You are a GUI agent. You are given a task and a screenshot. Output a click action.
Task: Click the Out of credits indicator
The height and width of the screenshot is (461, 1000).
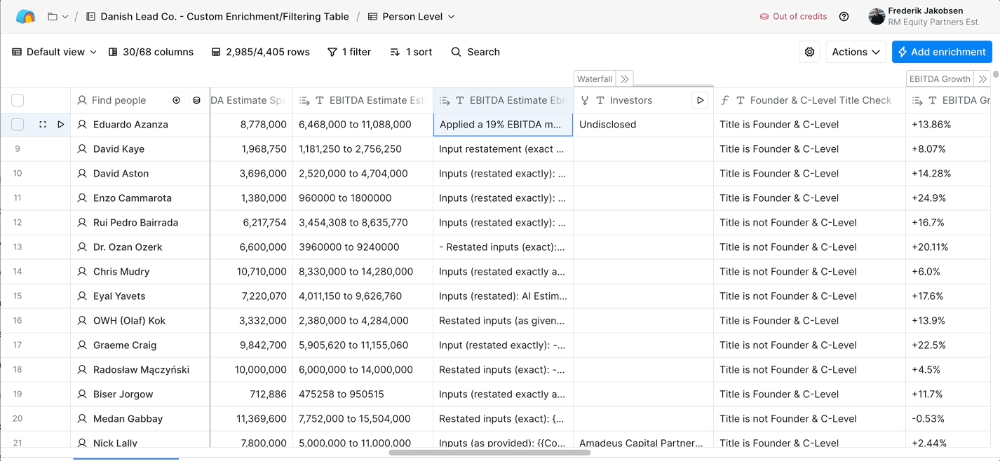tap(793, 16)
